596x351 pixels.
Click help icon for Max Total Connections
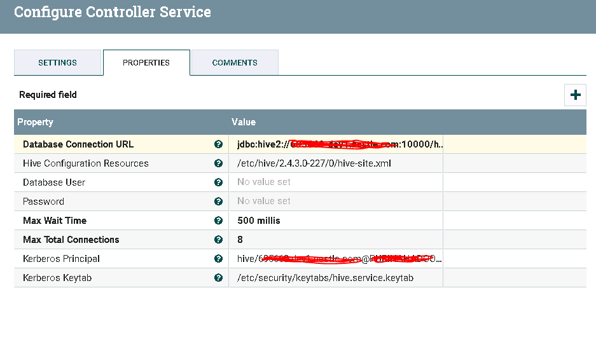point(218,240)
